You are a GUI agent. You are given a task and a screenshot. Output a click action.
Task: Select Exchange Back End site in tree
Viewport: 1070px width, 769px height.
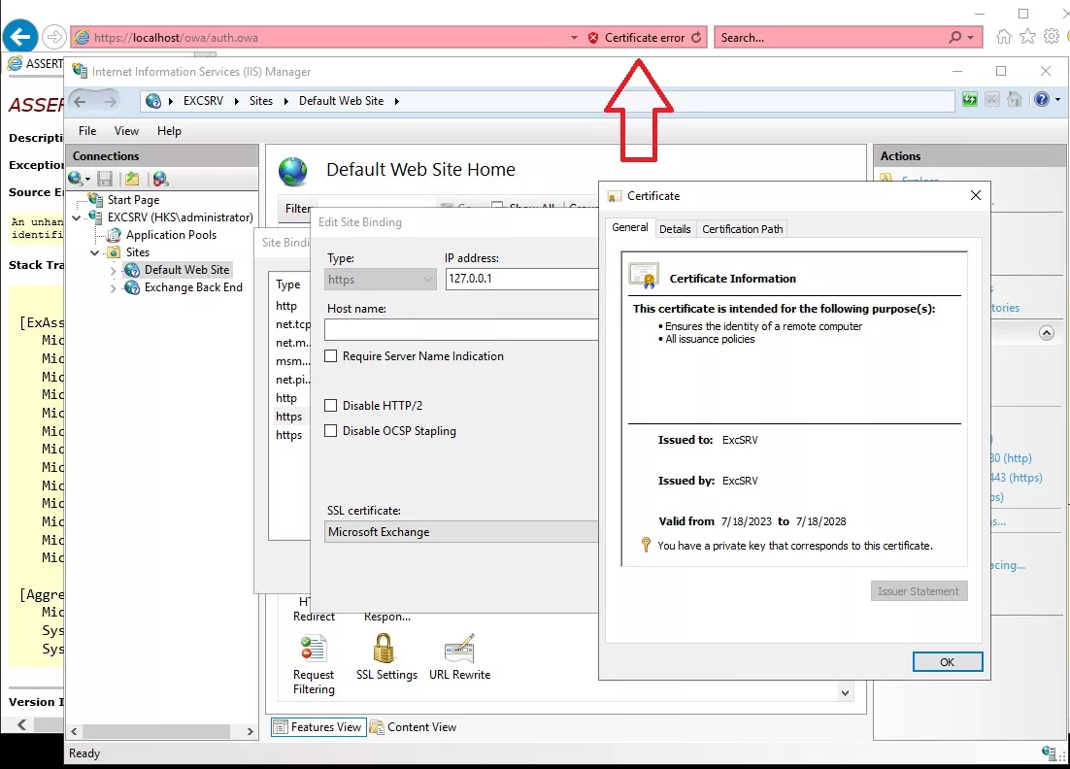[193, 287]
